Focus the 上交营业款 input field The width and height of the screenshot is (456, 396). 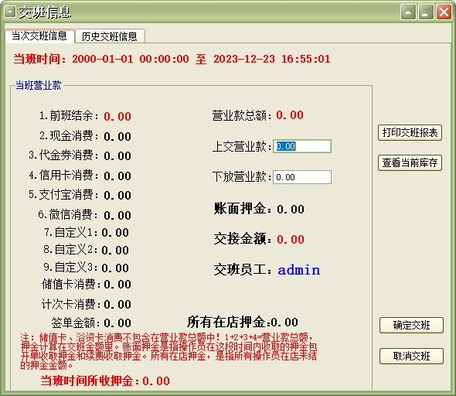click(302, 146)
